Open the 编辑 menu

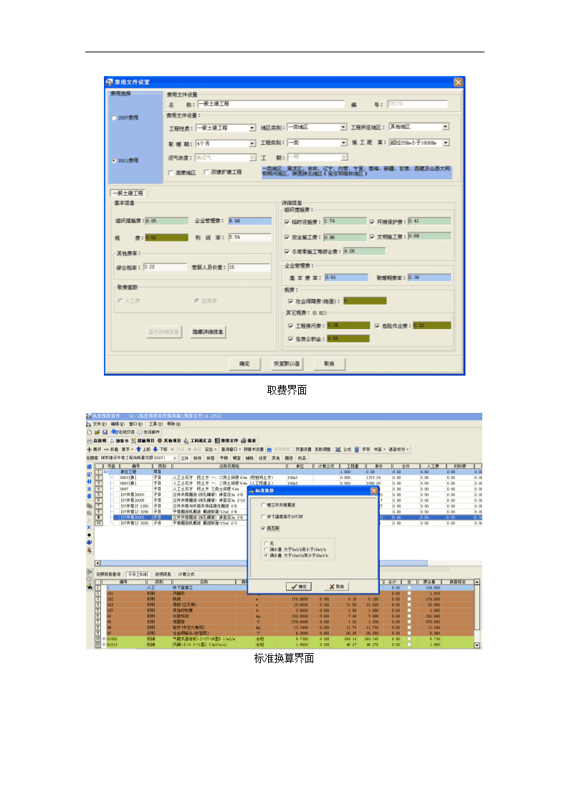click(x=118, y=424)
